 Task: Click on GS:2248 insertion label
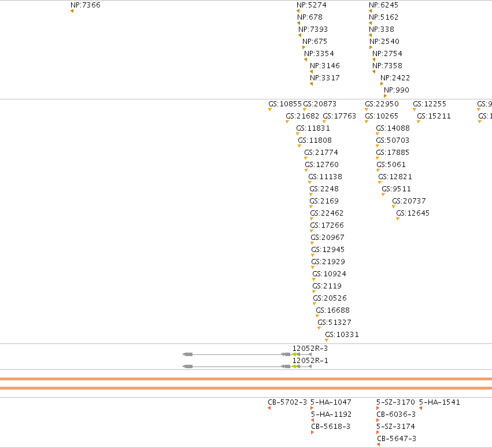pyautogui.click(x=324, y=189)
